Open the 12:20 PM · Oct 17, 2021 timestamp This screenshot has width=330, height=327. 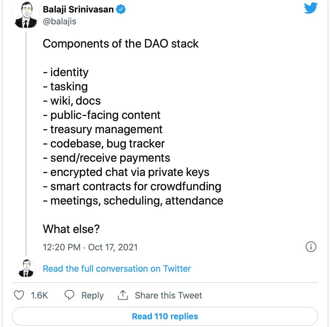(x=90, y=247)
